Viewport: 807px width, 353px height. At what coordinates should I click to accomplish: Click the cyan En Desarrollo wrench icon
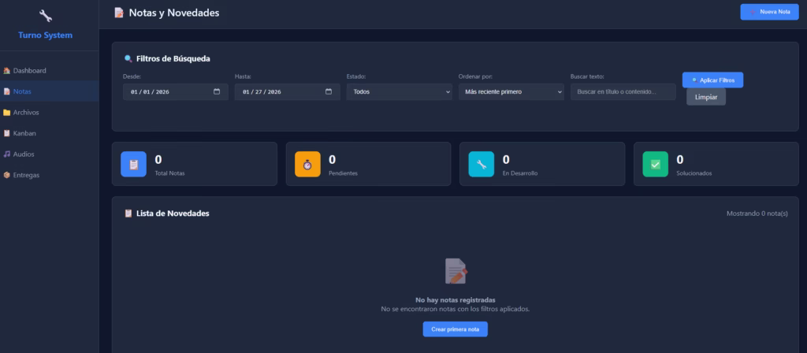tap(482, 164)
